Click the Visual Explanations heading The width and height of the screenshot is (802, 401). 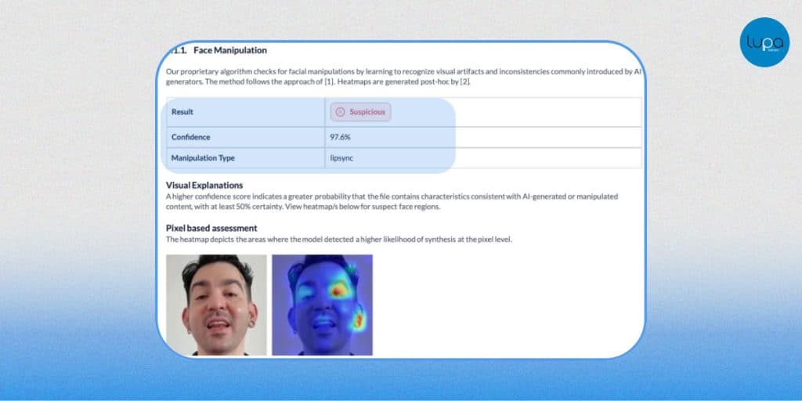[204, 185]
